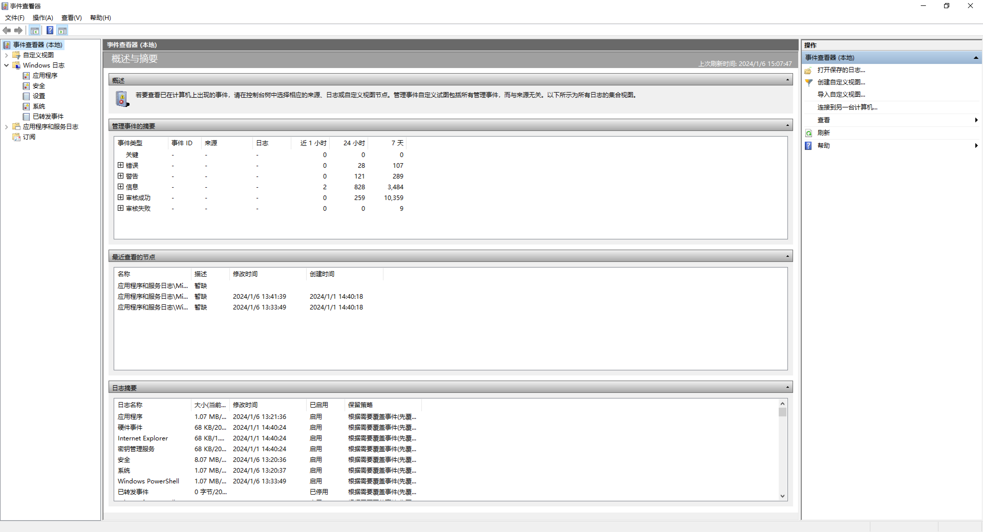Click the forward arrow toolbar icon
Viewport: 983px width, 532px height.
(x=18, y=30)
